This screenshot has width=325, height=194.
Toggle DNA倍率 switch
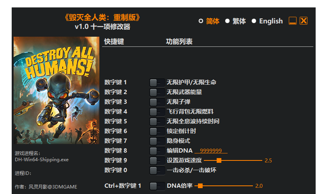click(157, 186)
